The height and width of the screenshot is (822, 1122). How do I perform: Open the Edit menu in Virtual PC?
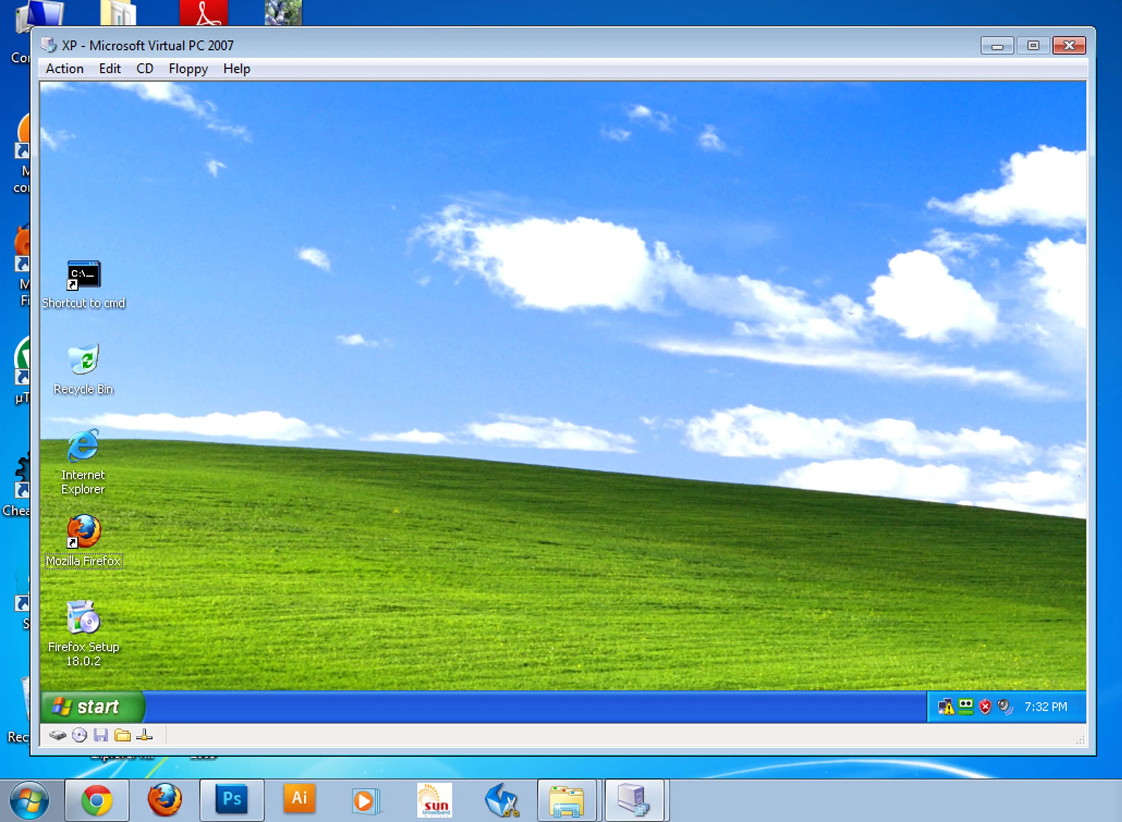pos(110,69)
